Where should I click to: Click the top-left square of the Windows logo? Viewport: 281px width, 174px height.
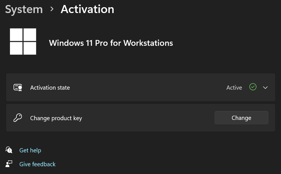(17, 34)
